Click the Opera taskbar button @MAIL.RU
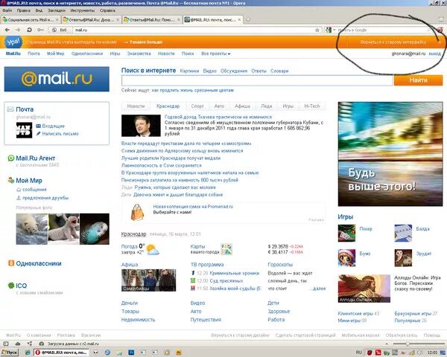 (63, 353)
